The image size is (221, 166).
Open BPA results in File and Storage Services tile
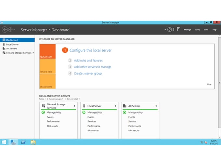point(52,126)
